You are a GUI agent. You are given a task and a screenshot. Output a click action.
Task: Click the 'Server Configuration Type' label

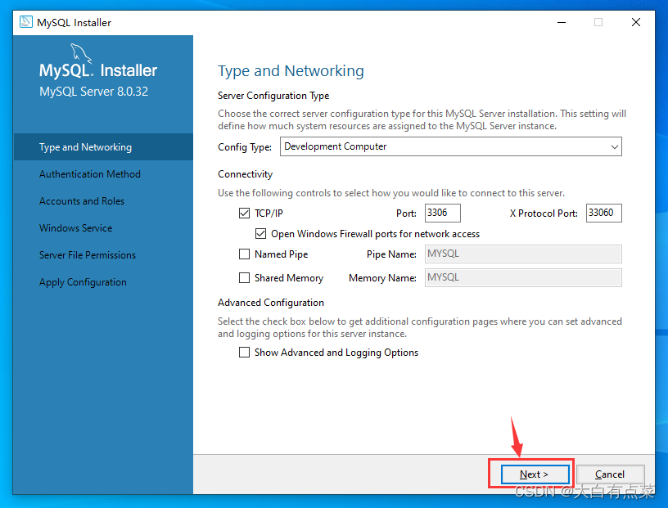[273, 96]
